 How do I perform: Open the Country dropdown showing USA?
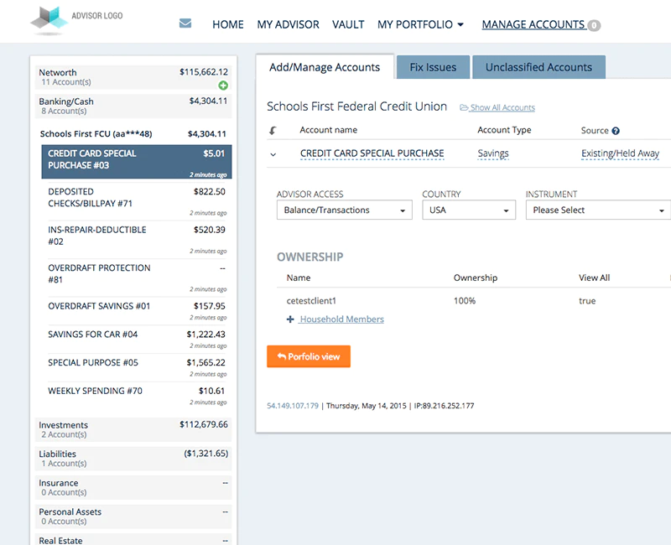[x=469, y=210]
